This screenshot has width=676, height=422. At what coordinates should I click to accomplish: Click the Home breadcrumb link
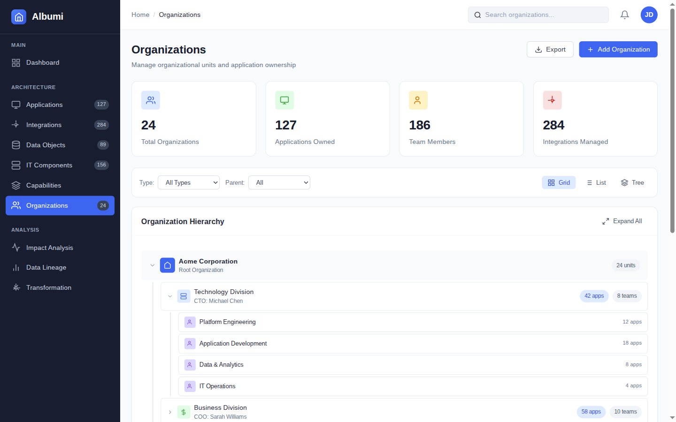tap(140, 15)
